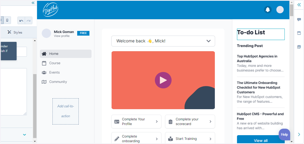Click the profile ID card icon

117,122
